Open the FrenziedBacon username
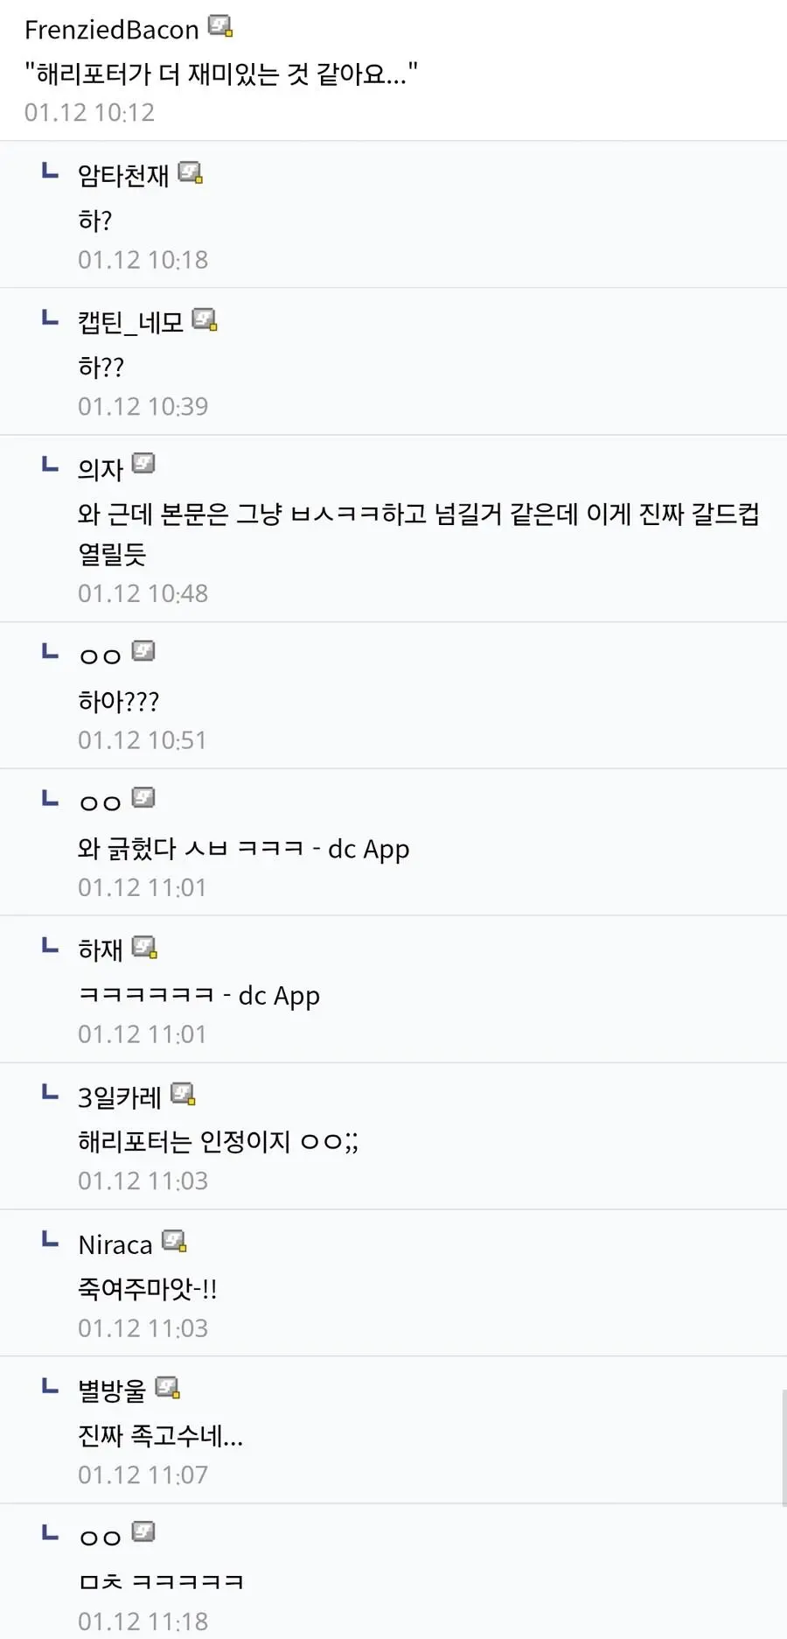This screenshot has height=1639, width=787. [x=112, y=30]
